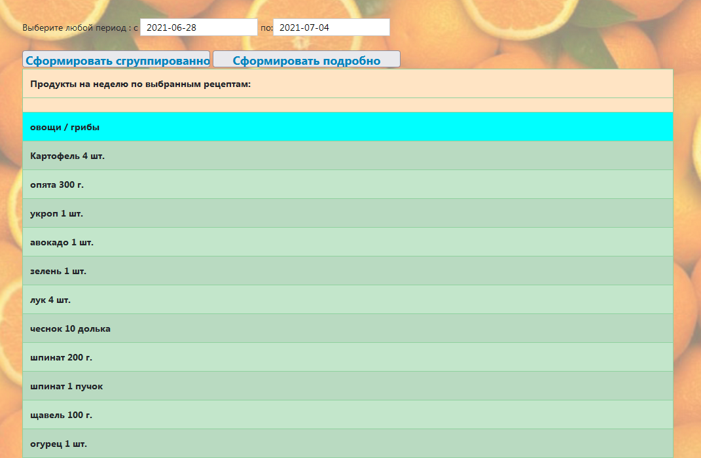The height and width of the screenshot is (458, 701).
Task: Click the укроп 1 шт. item
Action: 348,213
